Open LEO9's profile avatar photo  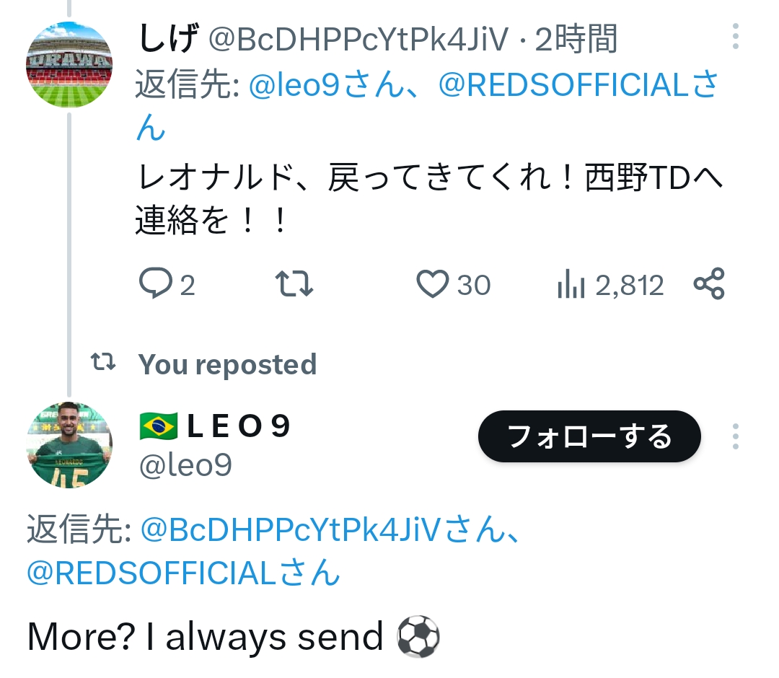coord(69,444)
